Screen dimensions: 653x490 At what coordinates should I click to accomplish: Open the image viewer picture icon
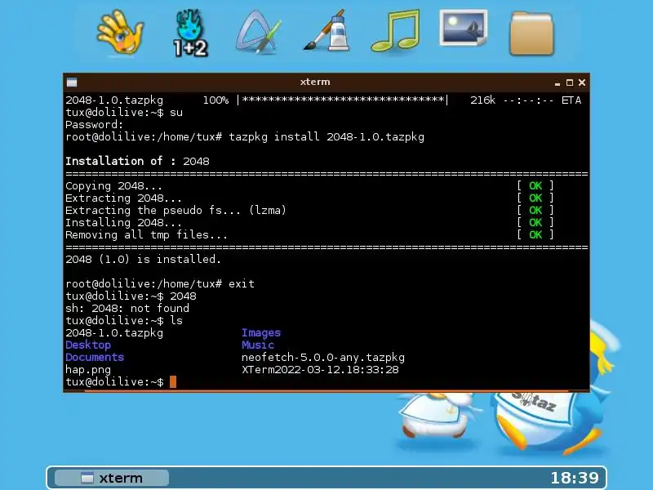click(464, 28)
